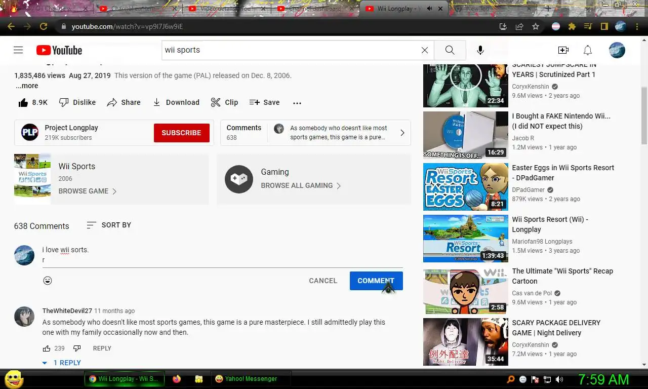Expand the 1 Reply thread
Viewport: 648px width, 389px height.
[62, 363]
